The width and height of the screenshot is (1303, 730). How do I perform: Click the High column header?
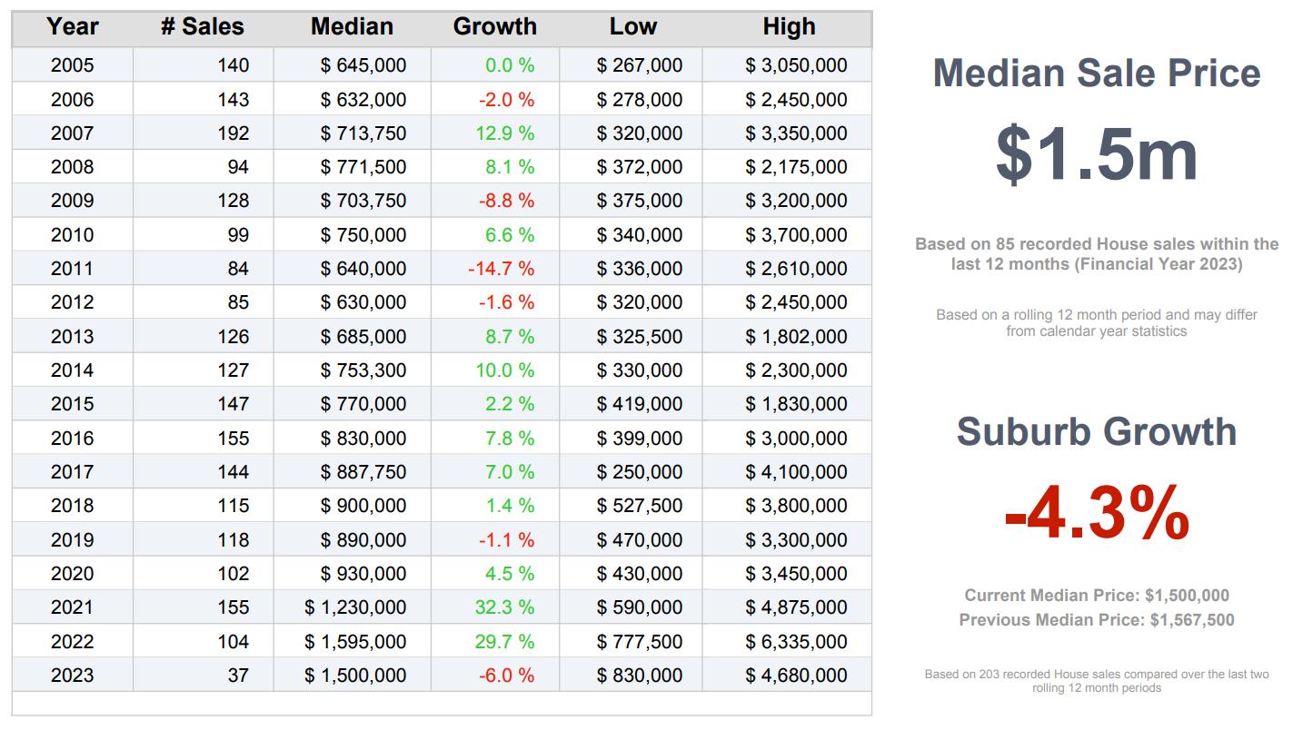click(789, 27)
